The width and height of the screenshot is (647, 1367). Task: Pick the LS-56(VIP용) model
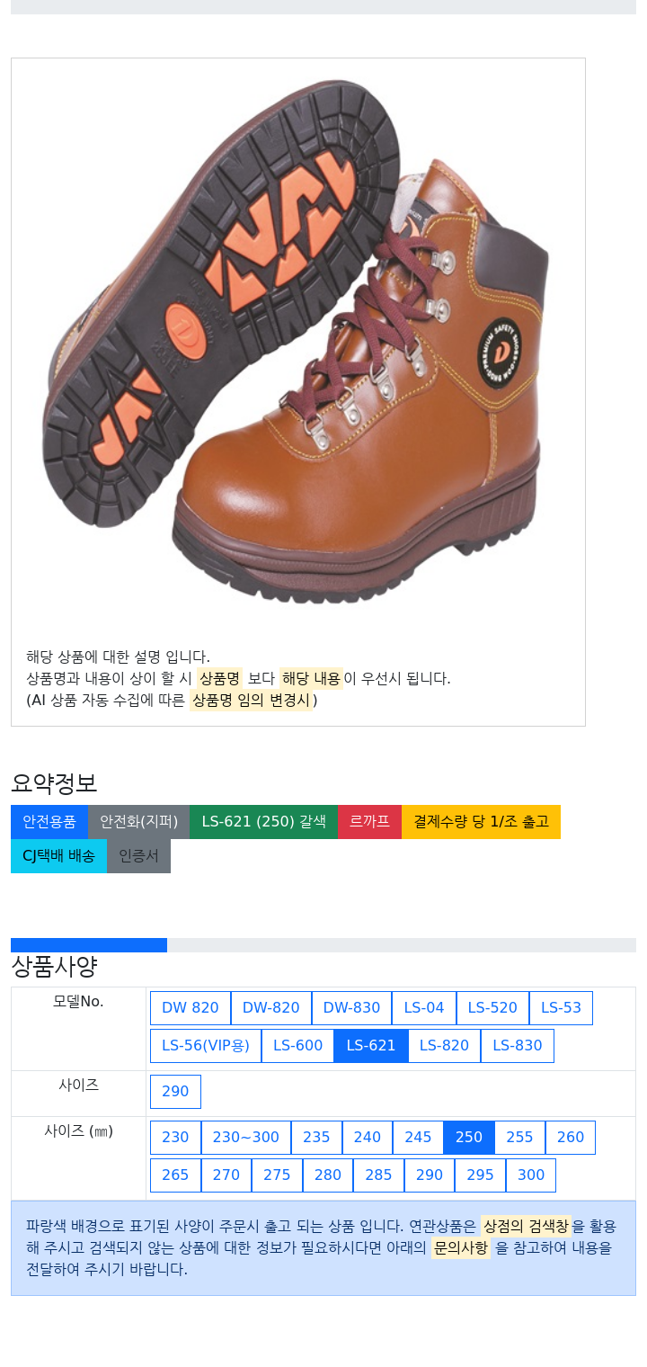(x=206, y=1046)
